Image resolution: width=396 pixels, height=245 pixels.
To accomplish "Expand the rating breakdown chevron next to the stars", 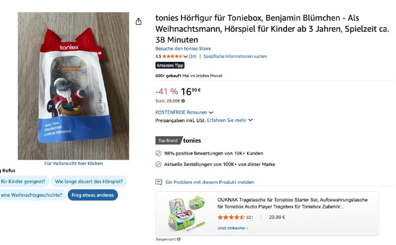I will click(x=186, y=56).
